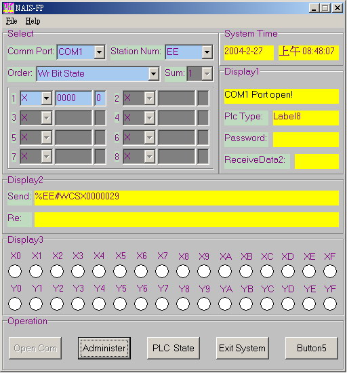
Task: Click the YC indicator circle
Action: pos(267,304)
